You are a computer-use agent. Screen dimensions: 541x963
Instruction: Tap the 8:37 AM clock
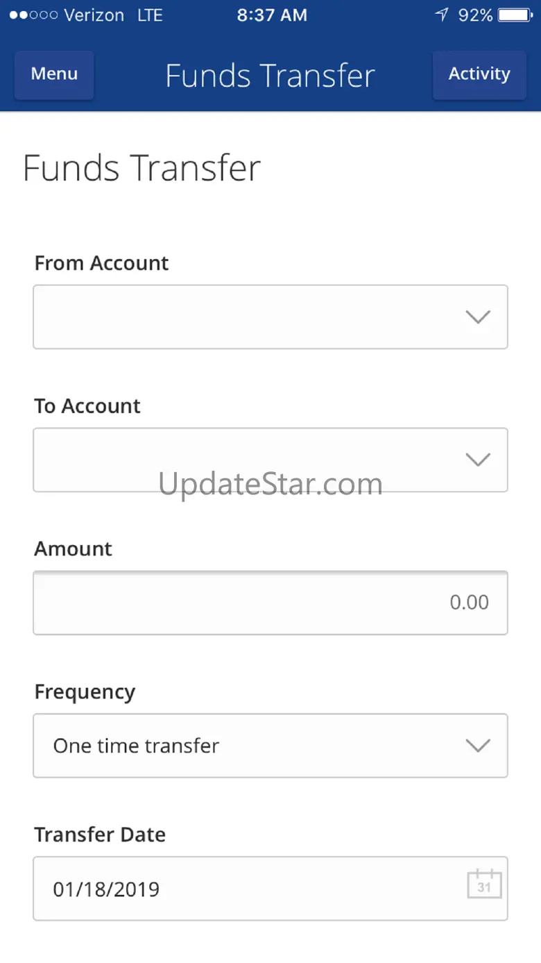pos(272,15)
